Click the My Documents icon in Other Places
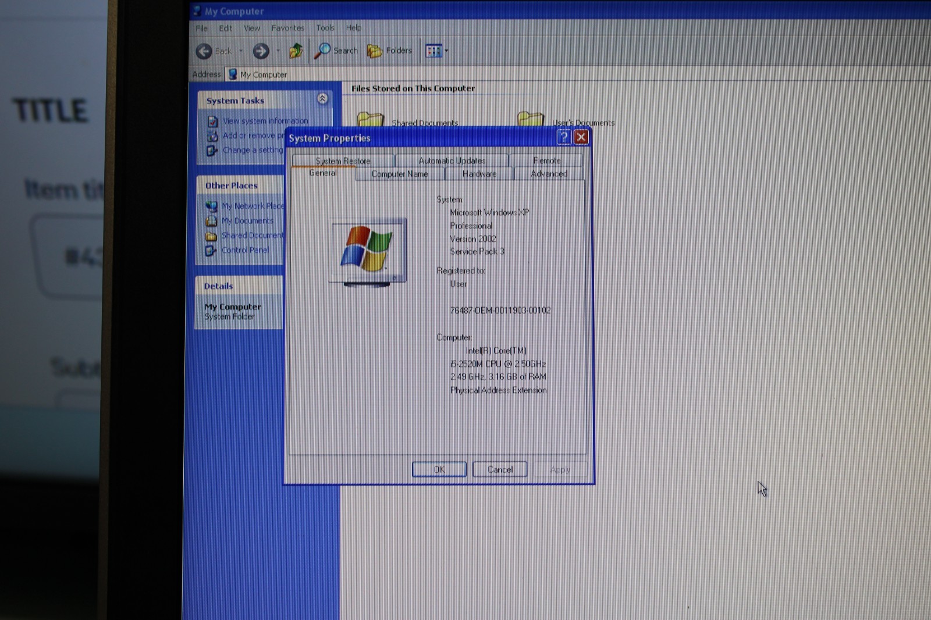The width and height of the screenshot is (931, 620). pyautogui.click(x=211, y=221)
